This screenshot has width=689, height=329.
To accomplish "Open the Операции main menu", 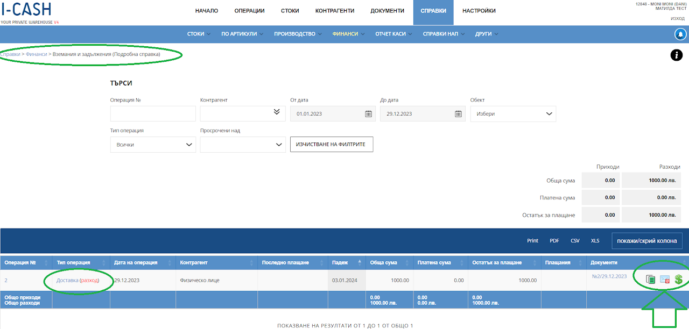I will (x=250, y=11).
